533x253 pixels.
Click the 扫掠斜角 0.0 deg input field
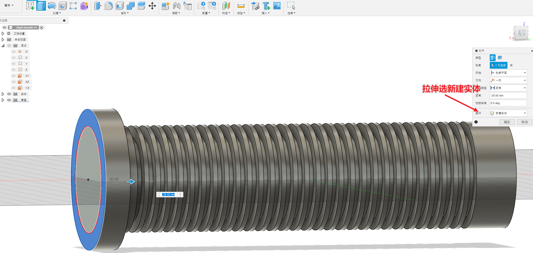[508, 103]
